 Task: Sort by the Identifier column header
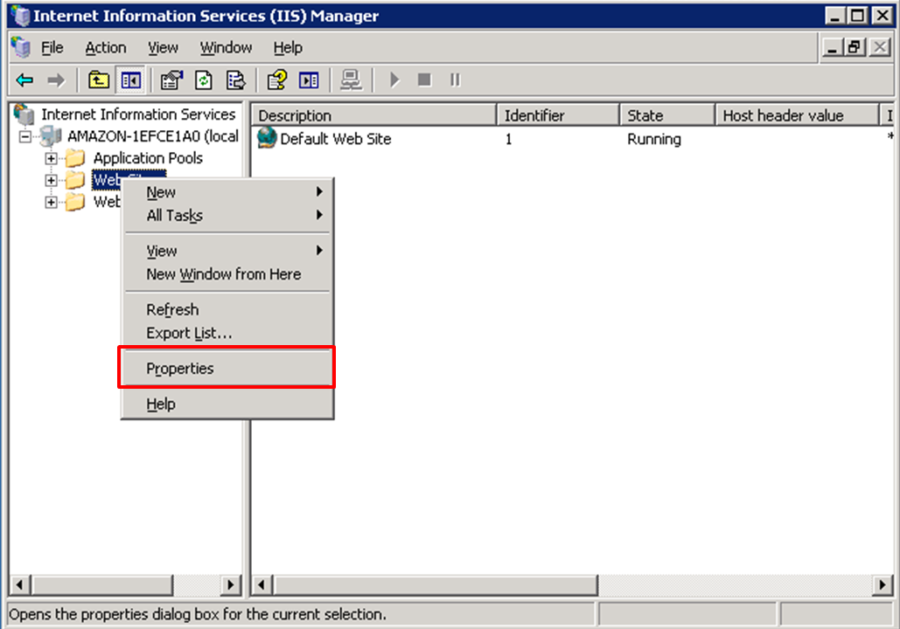559,115
